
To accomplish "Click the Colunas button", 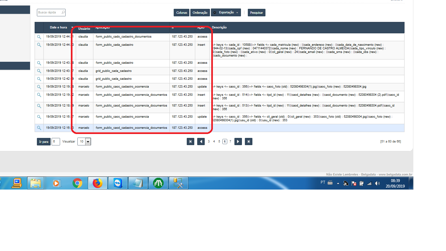I will coord(182,12).
